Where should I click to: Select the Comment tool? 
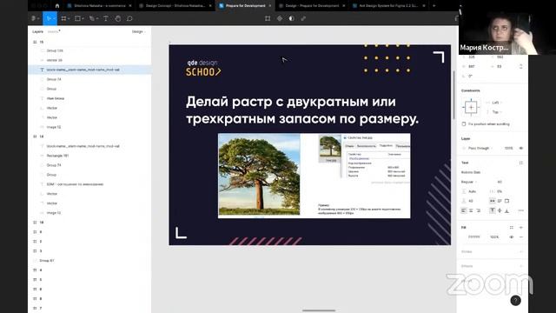coord(129,18)
